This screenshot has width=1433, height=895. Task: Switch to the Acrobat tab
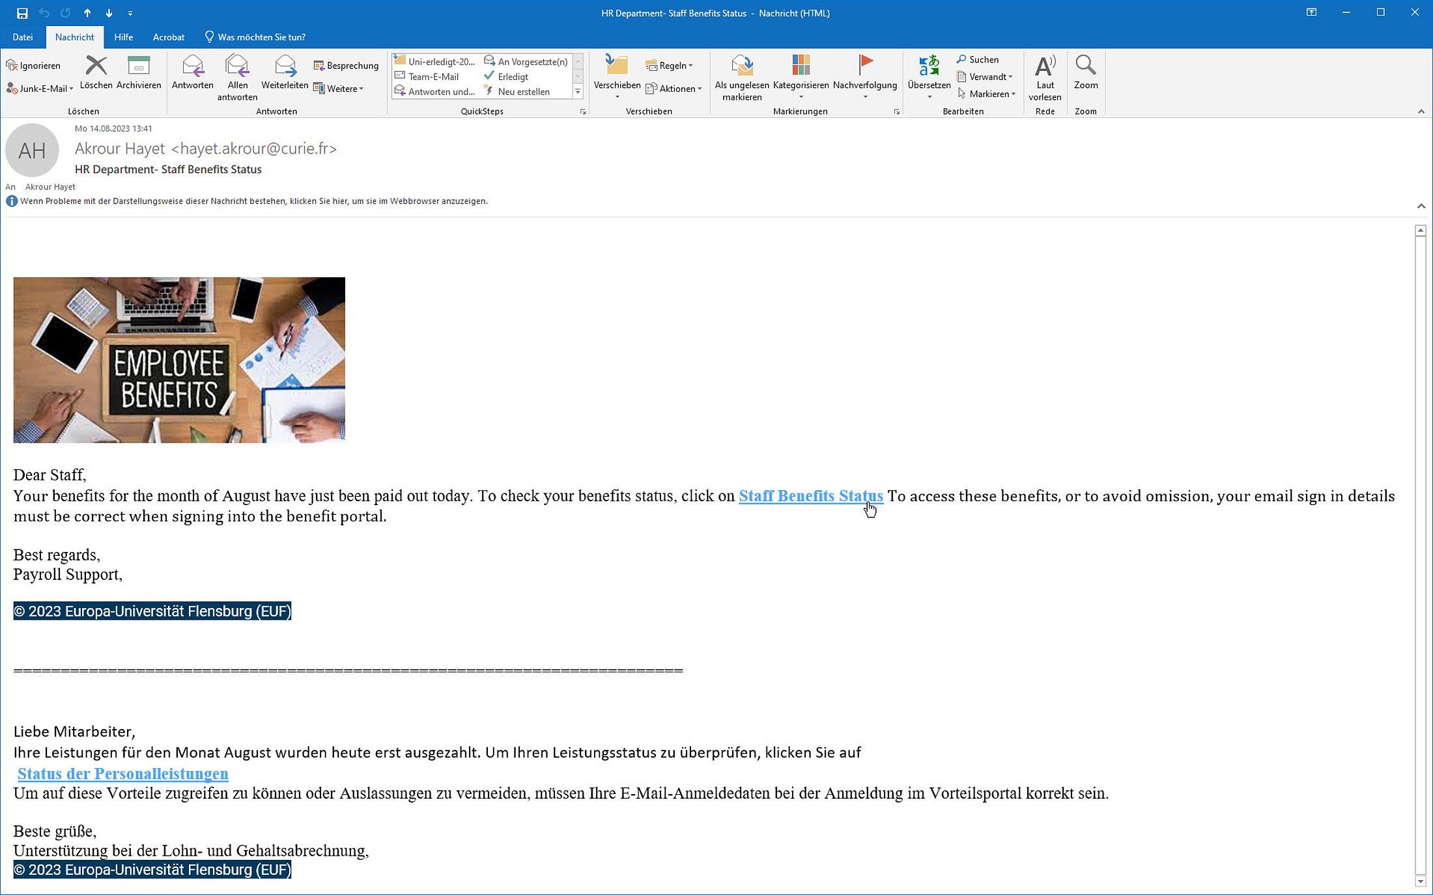click(x=168, y=37)
